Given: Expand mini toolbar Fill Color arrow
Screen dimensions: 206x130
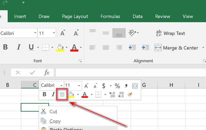Looking at the screenshot, I should tap(78, 94).
